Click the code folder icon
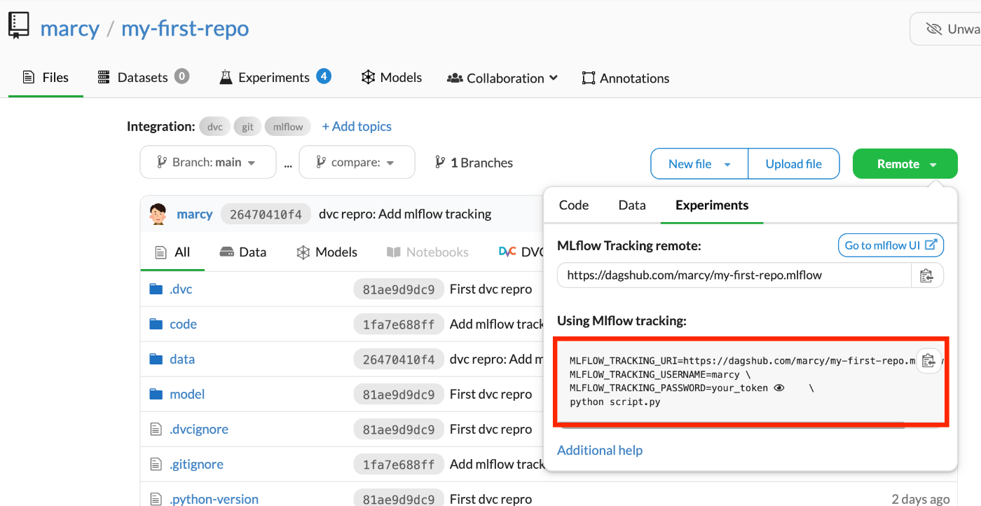Viewport: 981px width, 506px height. pyautogui.click(x=156, y=324)
